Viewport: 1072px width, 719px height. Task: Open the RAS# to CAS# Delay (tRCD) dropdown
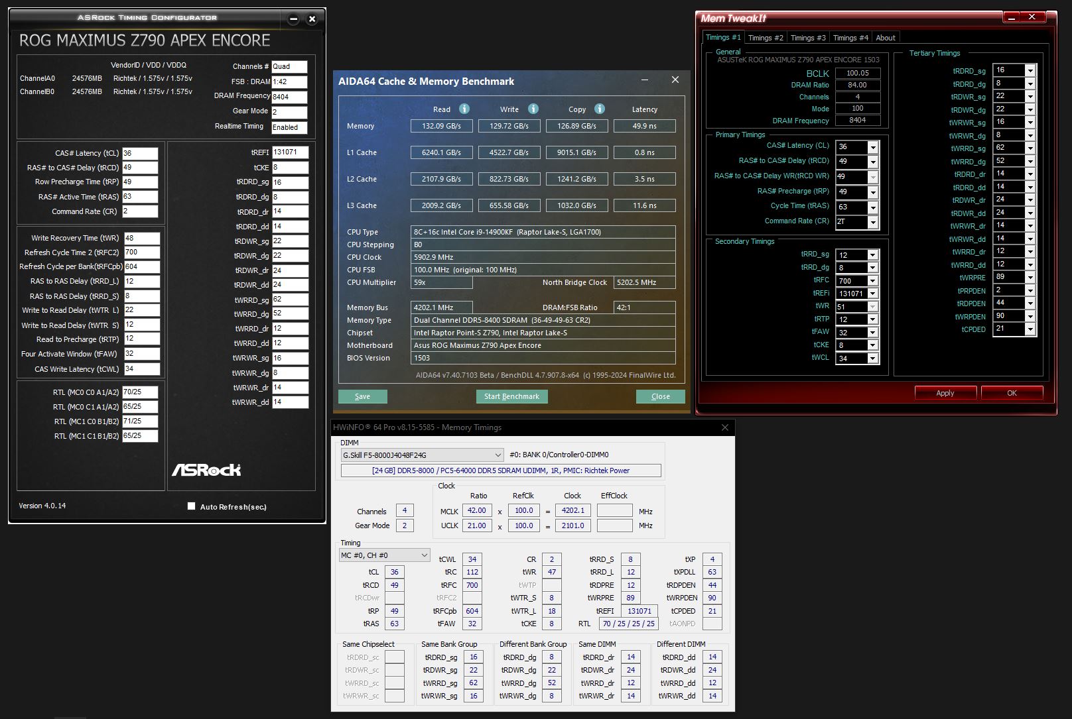click(873, 162)
